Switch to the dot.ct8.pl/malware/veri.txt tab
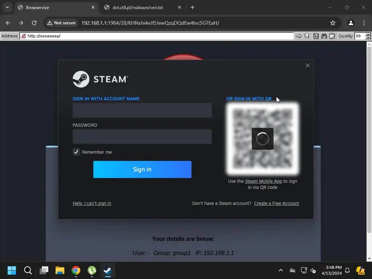Viewport: 372px width, 279px height. click(142, 8)
